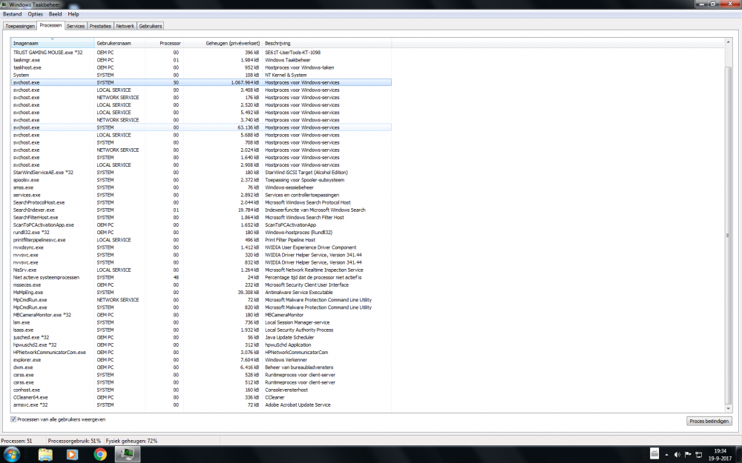This screenshot has width=742, height=463.
Task: Sort by Processor column header
Action: (164, 43)
